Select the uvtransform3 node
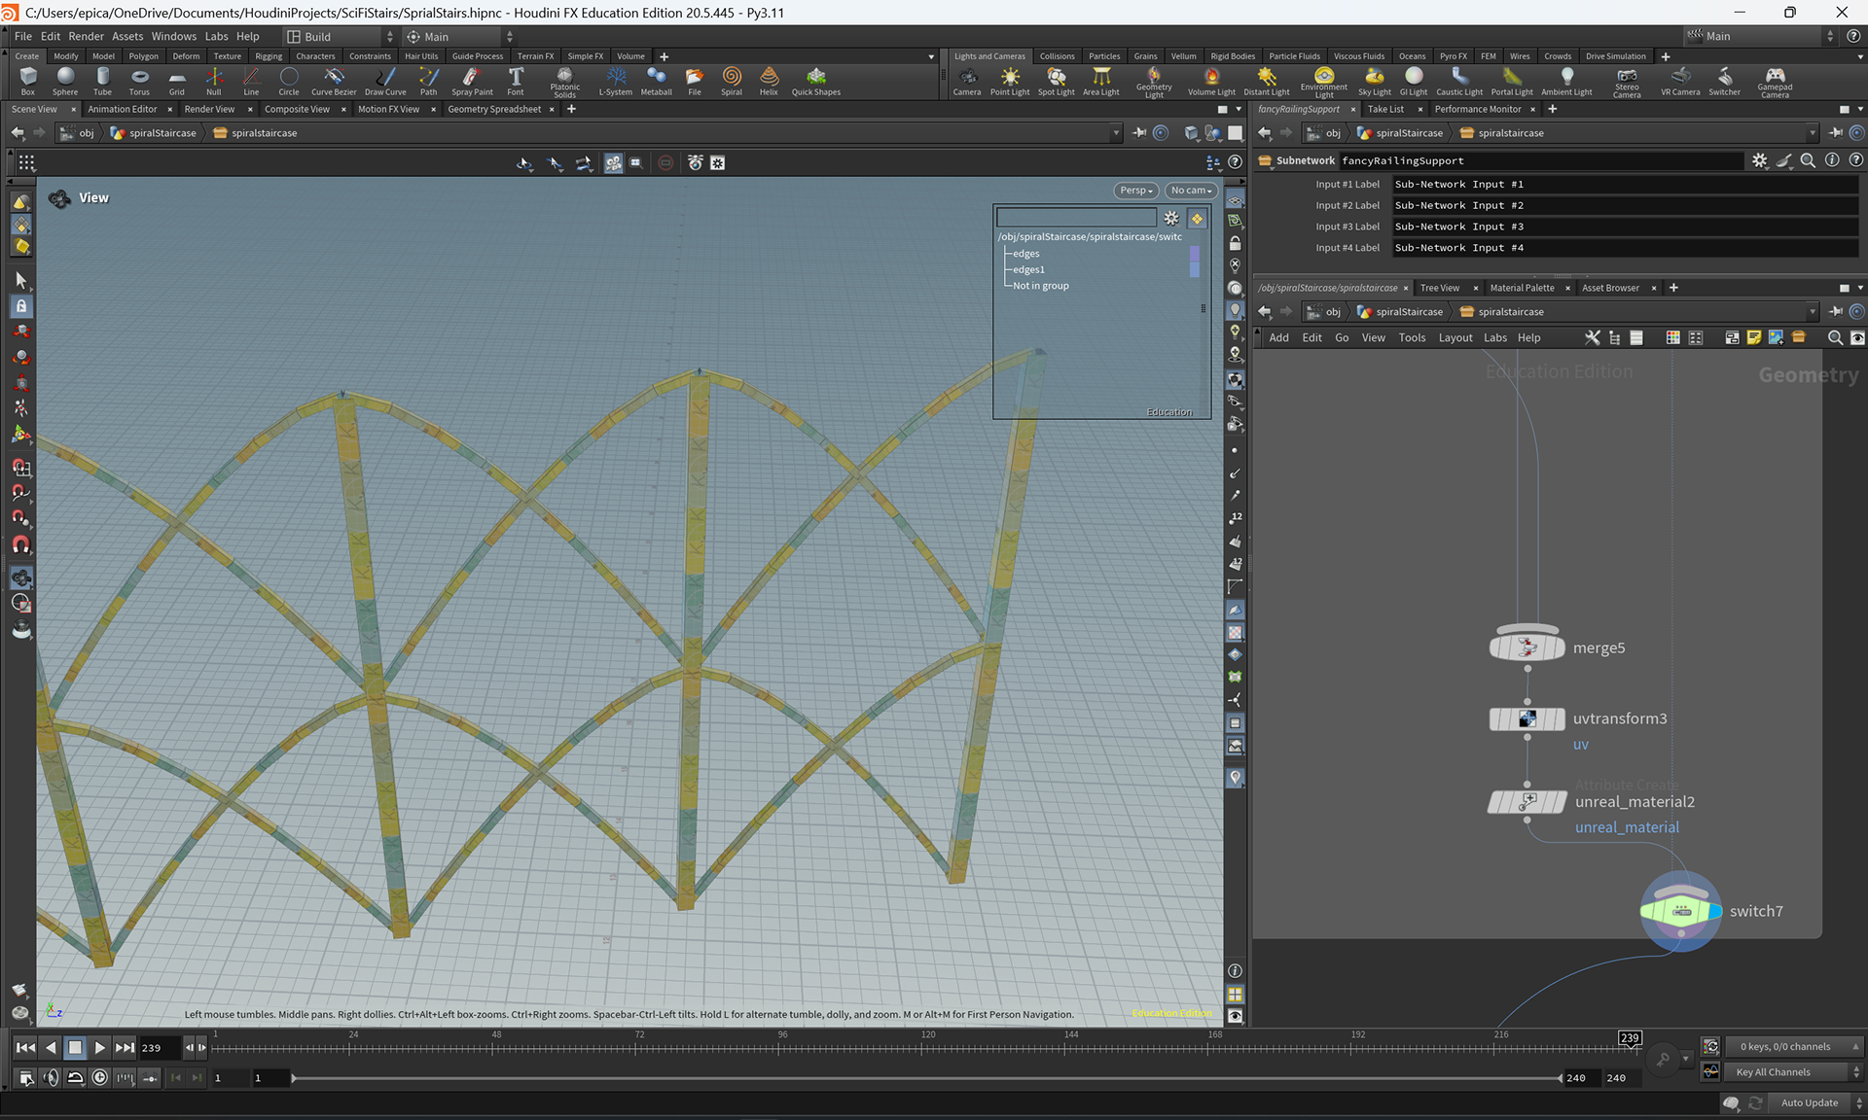1868x1120 pixels. click(x=1527, y=718)
